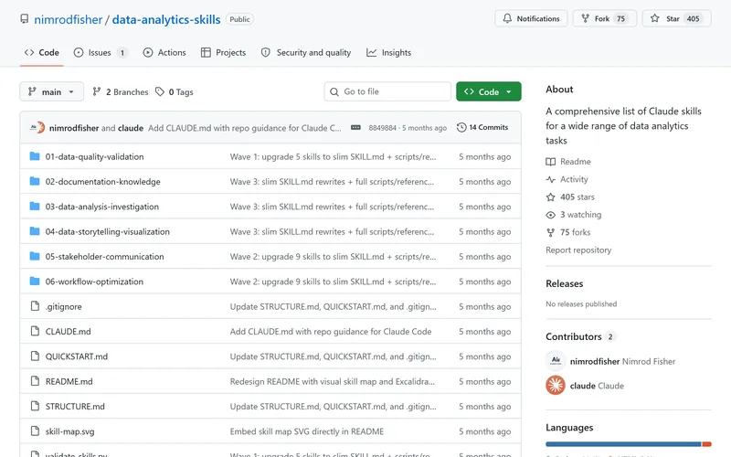View 14 Commits history link

click(482, 127)
